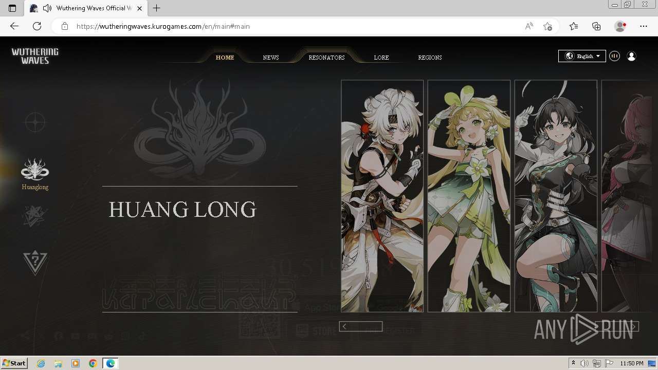Open the volume tray icon
The width and height of the screenshot is (658, 370).
click(585, 363)
